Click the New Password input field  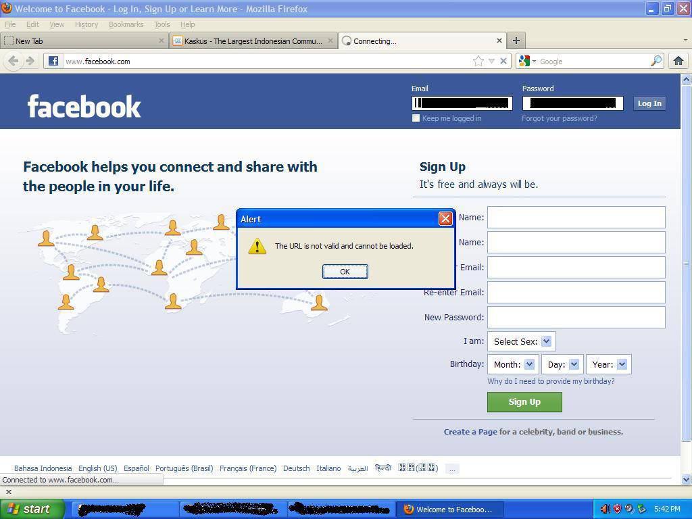pos(576,318)
